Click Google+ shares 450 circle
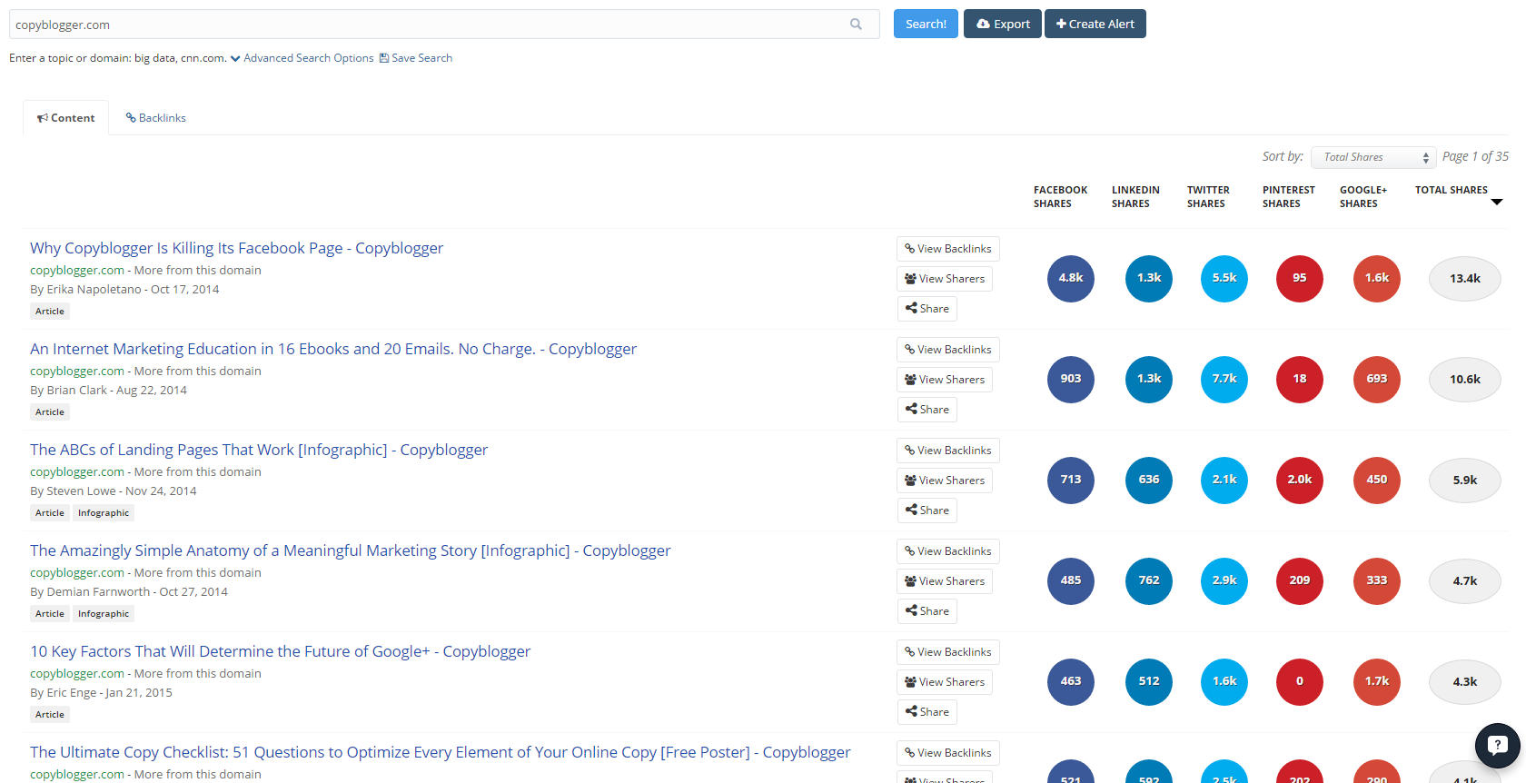The height and width of the screenshot is (783, 1526). [x=1377, y=481]
